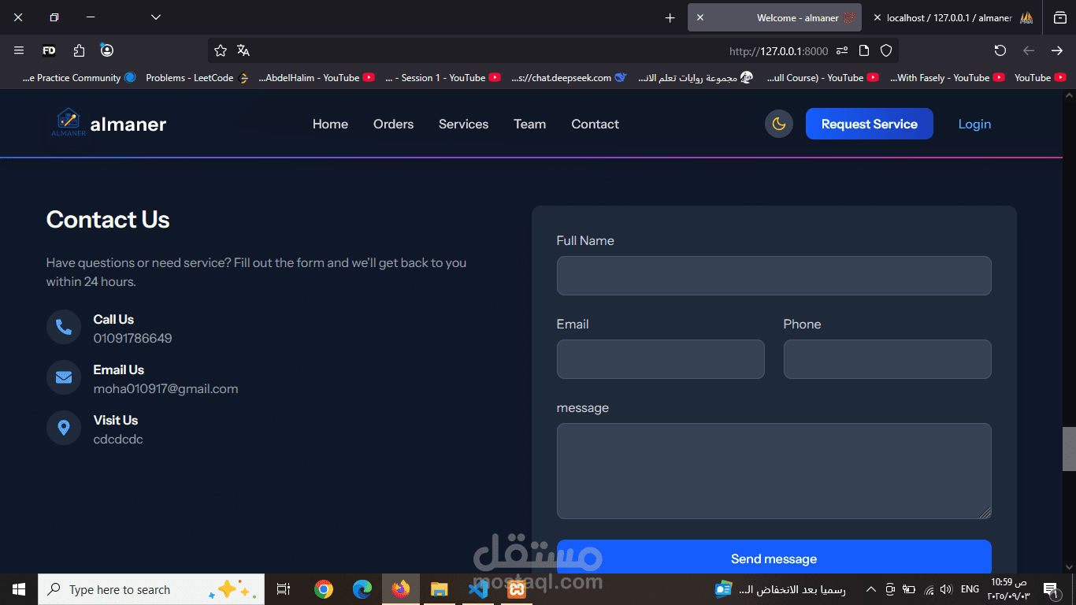The image size is (1076, 605).
Task: Open the With Fasely - YouTube bookmark
Action: click(x=948, y=78)
